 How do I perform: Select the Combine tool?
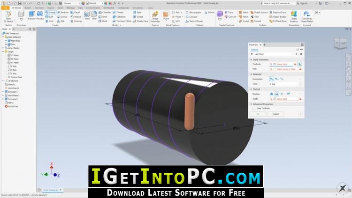tap(119, 17)
